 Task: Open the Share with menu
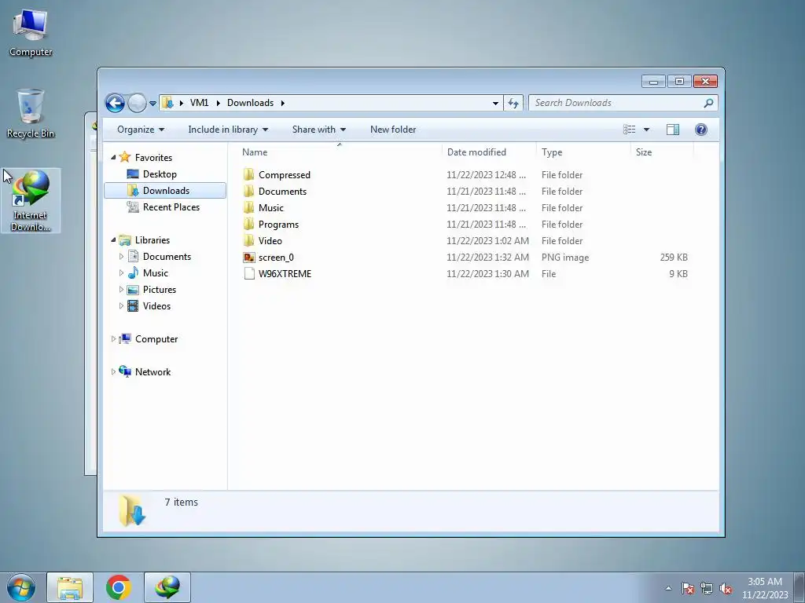click(319, 130)
